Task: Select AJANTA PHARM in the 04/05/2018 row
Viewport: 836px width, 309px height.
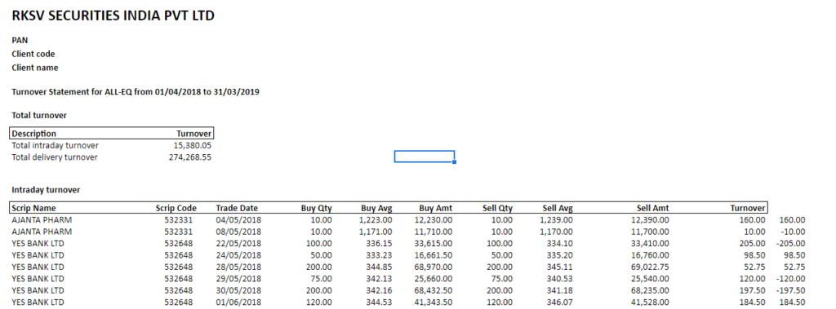Action: pos(42,219)
